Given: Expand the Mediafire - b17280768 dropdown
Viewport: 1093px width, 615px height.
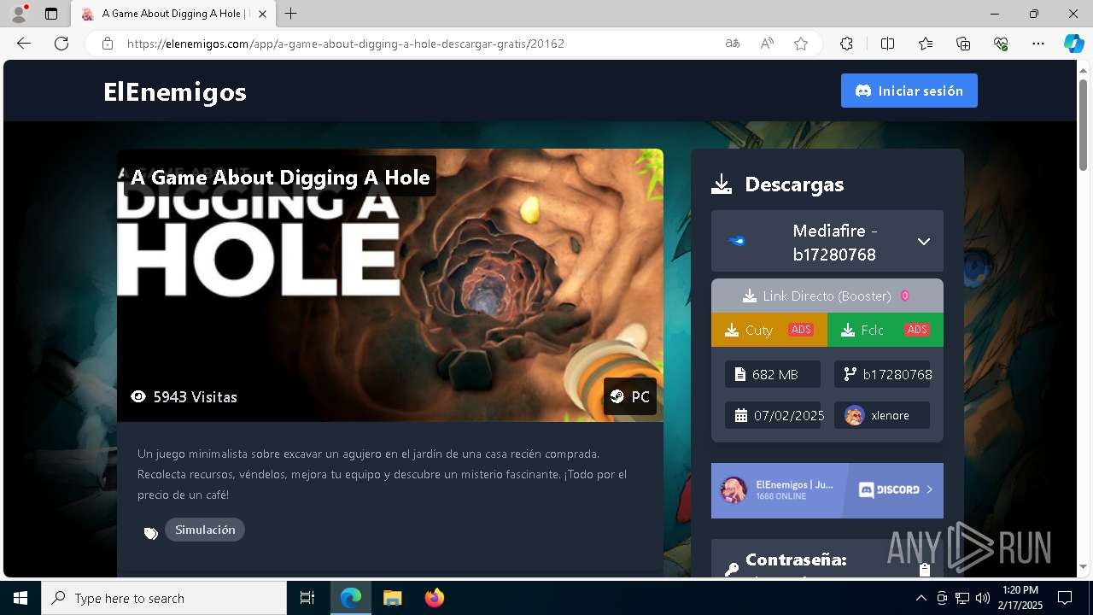Looking at the screenshot, I should [827, 242].
